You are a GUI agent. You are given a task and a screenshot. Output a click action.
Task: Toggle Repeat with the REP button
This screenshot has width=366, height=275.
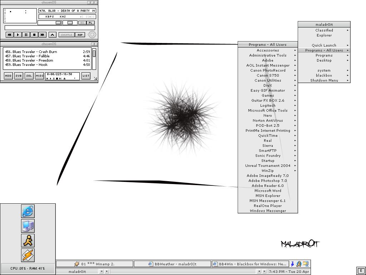tap(80, 35)
